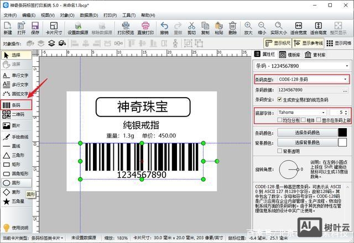Image resolution: width=354 pixels, height=243 pixels.
Task: Click the 设置数据源 icon
Action: tap(78, 28)
